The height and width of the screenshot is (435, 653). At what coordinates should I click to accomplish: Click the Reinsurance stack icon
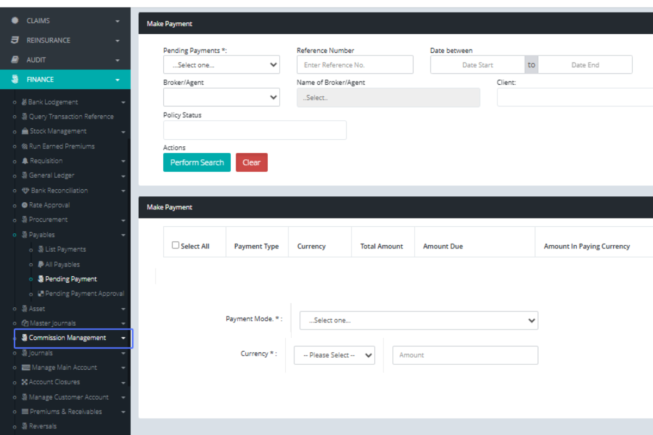pyautogui.click(x=15, y=40)
